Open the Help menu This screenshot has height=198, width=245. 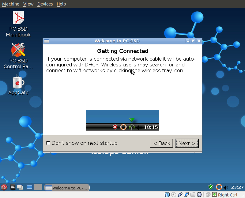pyautogui.click(x=61, y=4)
